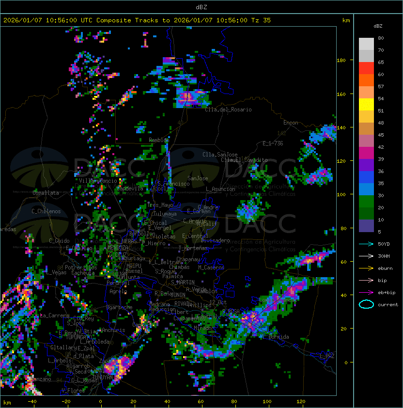Click the 'Clla.SanJose' place label

pos(220,154)
